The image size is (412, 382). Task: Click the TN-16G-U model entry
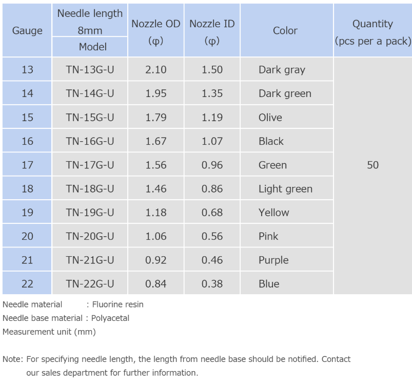[90, 141]
